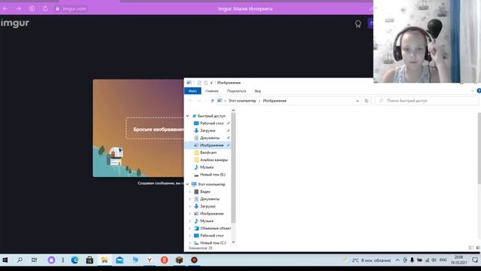Viewport: 481px width, 271px height.
Task: Click navigation pane scrollbar down arrow
Action: [233, 242]
